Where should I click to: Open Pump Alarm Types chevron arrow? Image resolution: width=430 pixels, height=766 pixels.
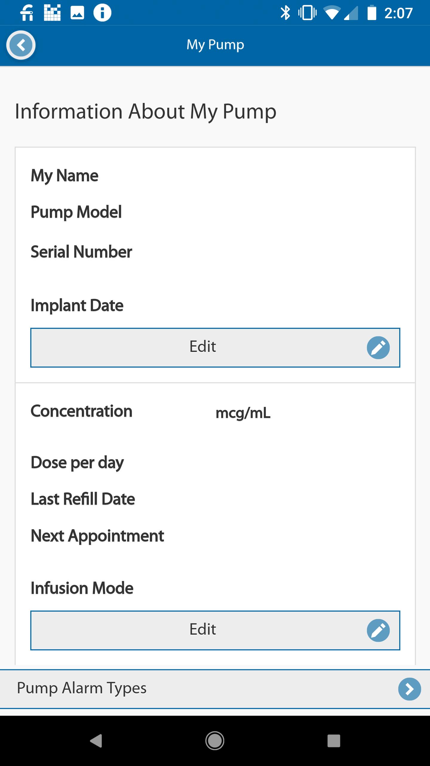pos(409,689)
